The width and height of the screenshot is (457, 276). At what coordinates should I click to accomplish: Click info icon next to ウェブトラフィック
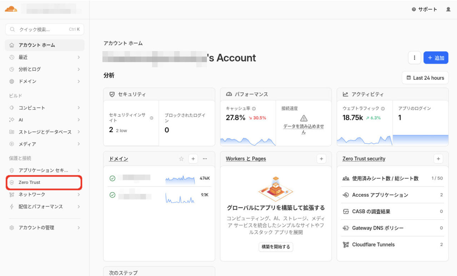click(x=383, y=109)
